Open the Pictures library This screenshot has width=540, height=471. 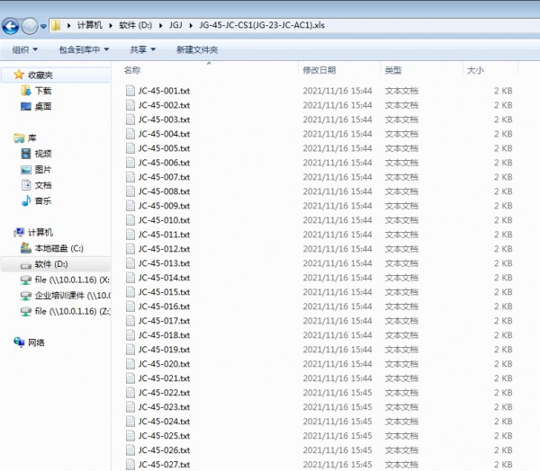[42, 170]
